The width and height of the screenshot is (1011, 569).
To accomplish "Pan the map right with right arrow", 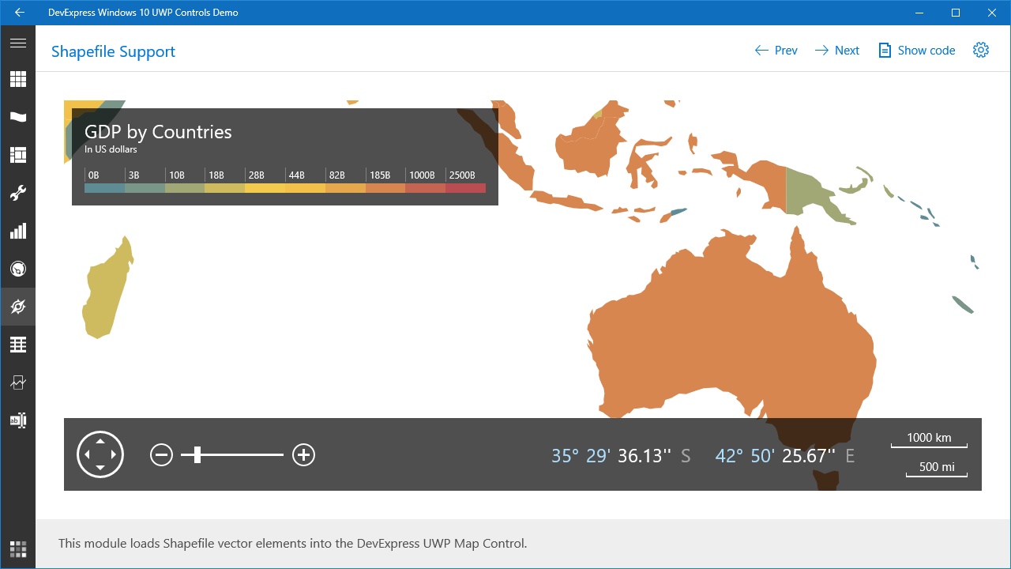I will pyautogui.click(x=115, y=454).
